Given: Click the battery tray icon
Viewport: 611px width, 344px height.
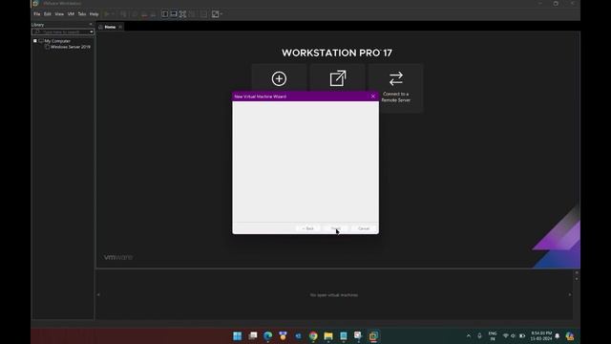Looking at the screenshot, I should click(522, 335).
